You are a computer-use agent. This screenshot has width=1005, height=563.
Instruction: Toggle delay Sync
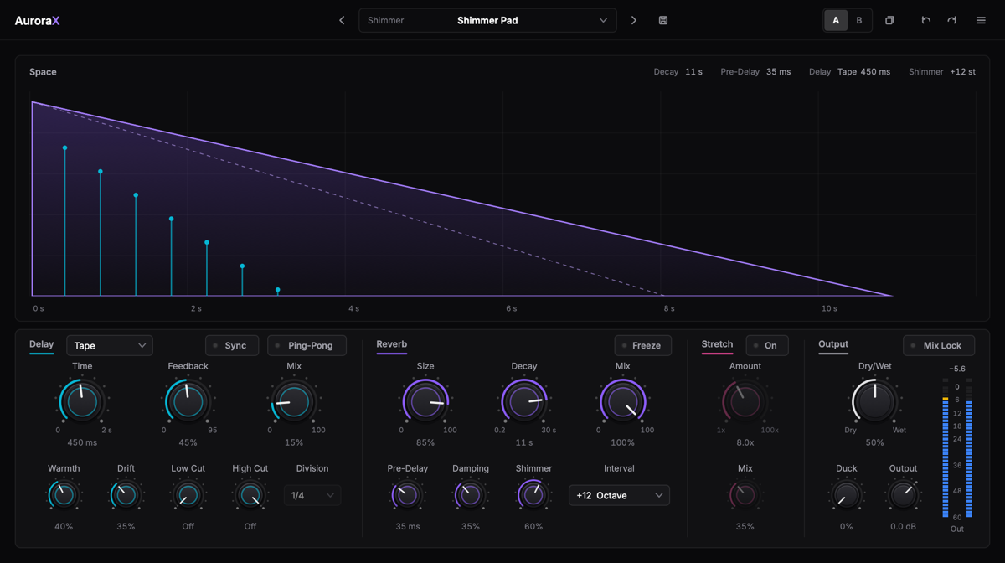click(x=232, y=345)
